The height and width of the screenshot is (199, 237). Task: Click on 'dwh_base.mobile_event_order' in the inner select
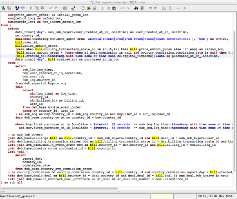click(x=56, y=107)
